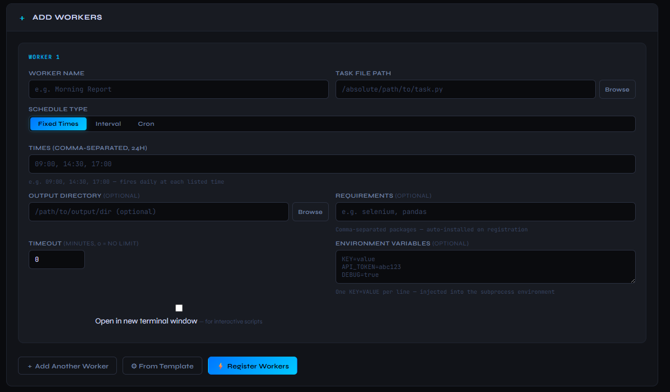Click the Output Directory input field

coord(159,212)
